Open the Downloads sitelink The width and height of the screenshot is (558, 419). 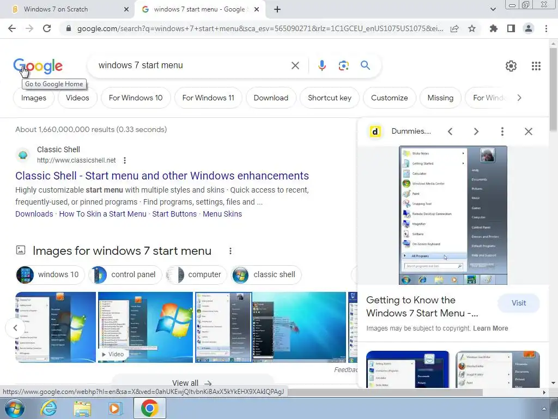tap(34, 214)
